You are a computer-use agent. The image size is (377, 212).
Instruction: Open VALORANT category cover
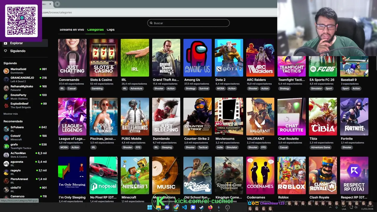[260, 117]
